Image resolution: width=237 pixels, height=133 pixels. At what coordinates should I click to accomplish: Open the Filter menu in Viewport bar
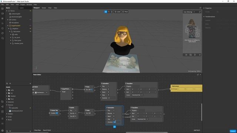coord(50,8)
